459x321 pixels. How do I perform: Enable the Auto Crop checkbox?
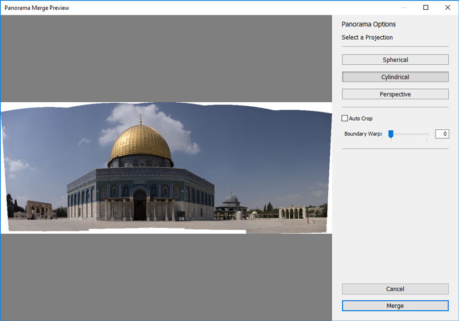[x=345, y=118]
